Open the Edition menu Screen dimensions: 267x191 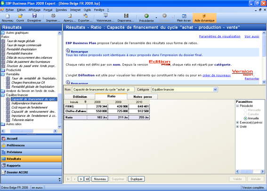(x=21, y=10)
